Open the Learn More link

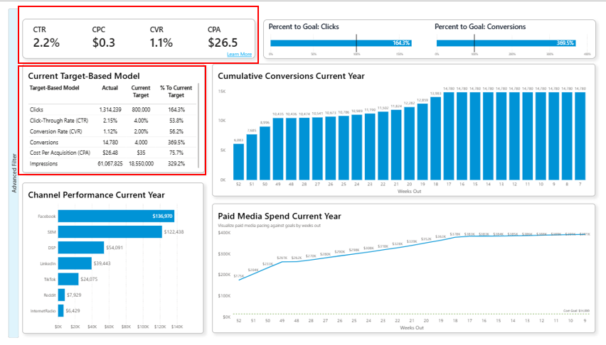click(239, 54)
